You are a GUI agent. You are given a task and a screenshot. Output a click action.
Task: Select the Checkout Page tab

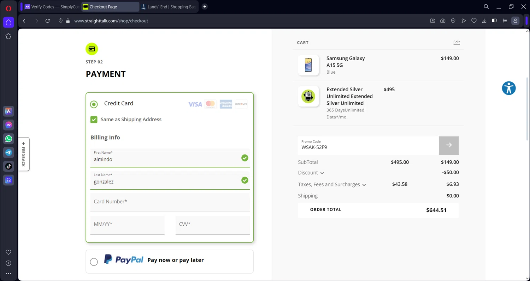[110, 7]
